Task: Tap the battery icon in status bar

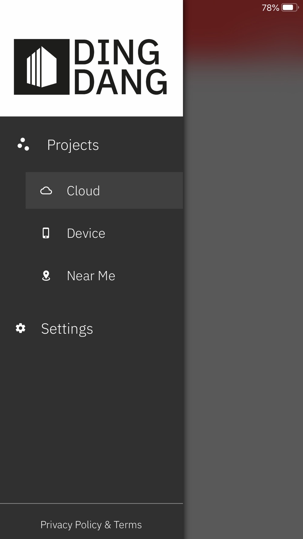Action: 290,7
